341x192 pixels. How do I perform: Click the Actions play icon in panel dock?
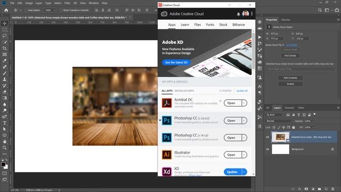(259, 37)
